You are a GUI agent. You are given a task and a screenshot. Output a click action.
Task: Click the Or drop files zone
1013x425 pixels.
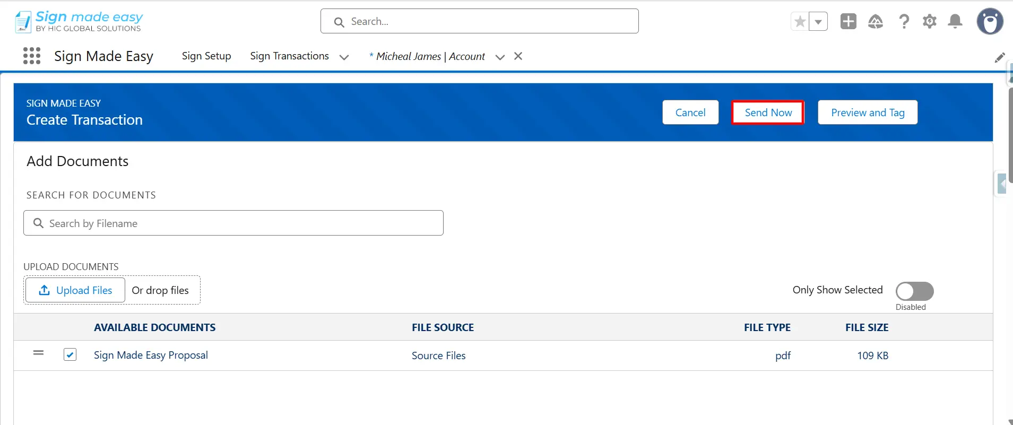point(160,290)
